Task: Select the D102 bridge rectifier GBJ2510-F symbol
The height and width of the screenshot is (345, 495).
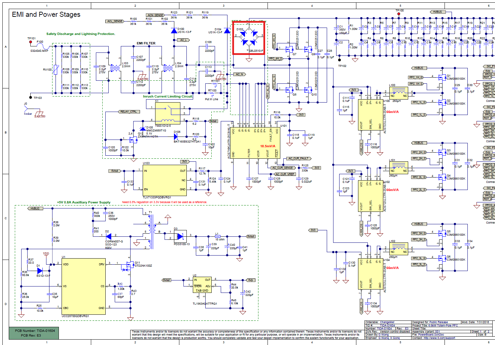Action: 249,38
